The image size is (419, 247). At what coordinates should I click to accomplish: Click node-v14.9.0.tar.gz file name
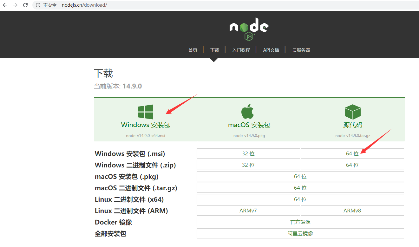pyautogui.click(x=353, y=135)
